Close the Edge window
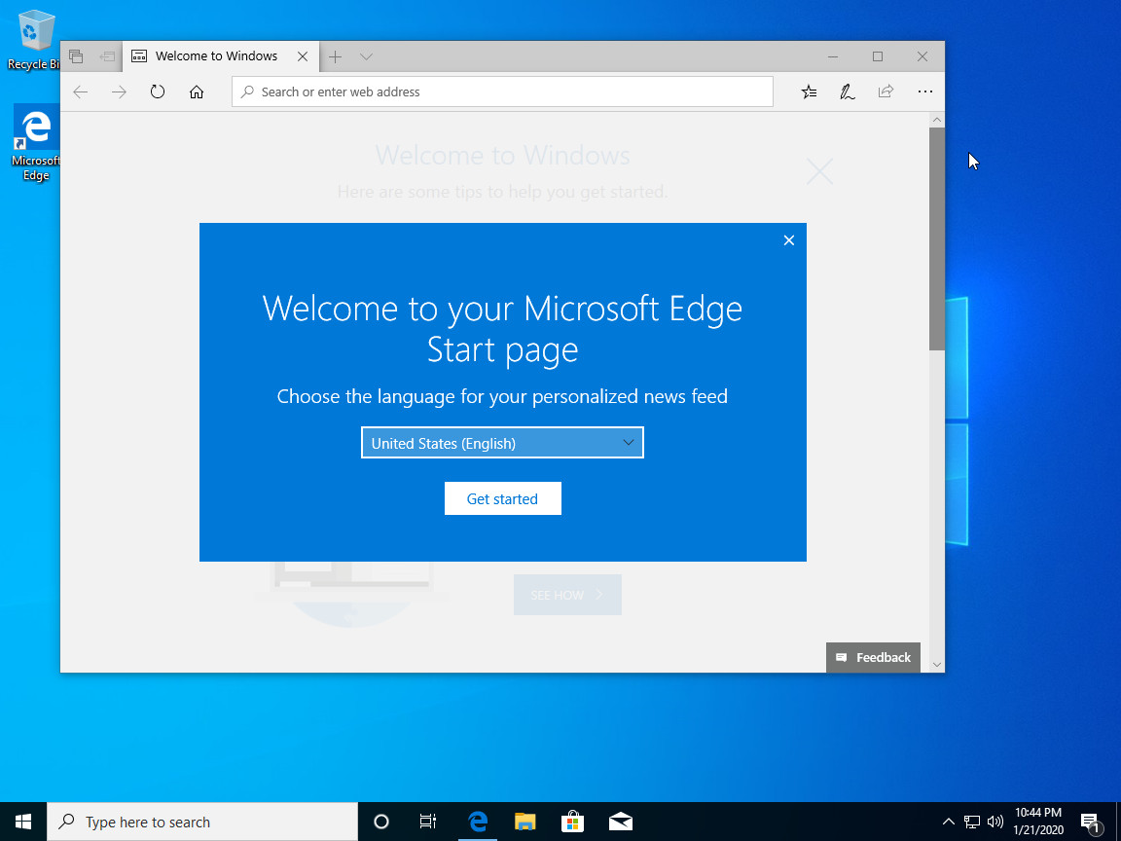Image resolution: width=1121 pixels, height=841 pixels. 922,56
